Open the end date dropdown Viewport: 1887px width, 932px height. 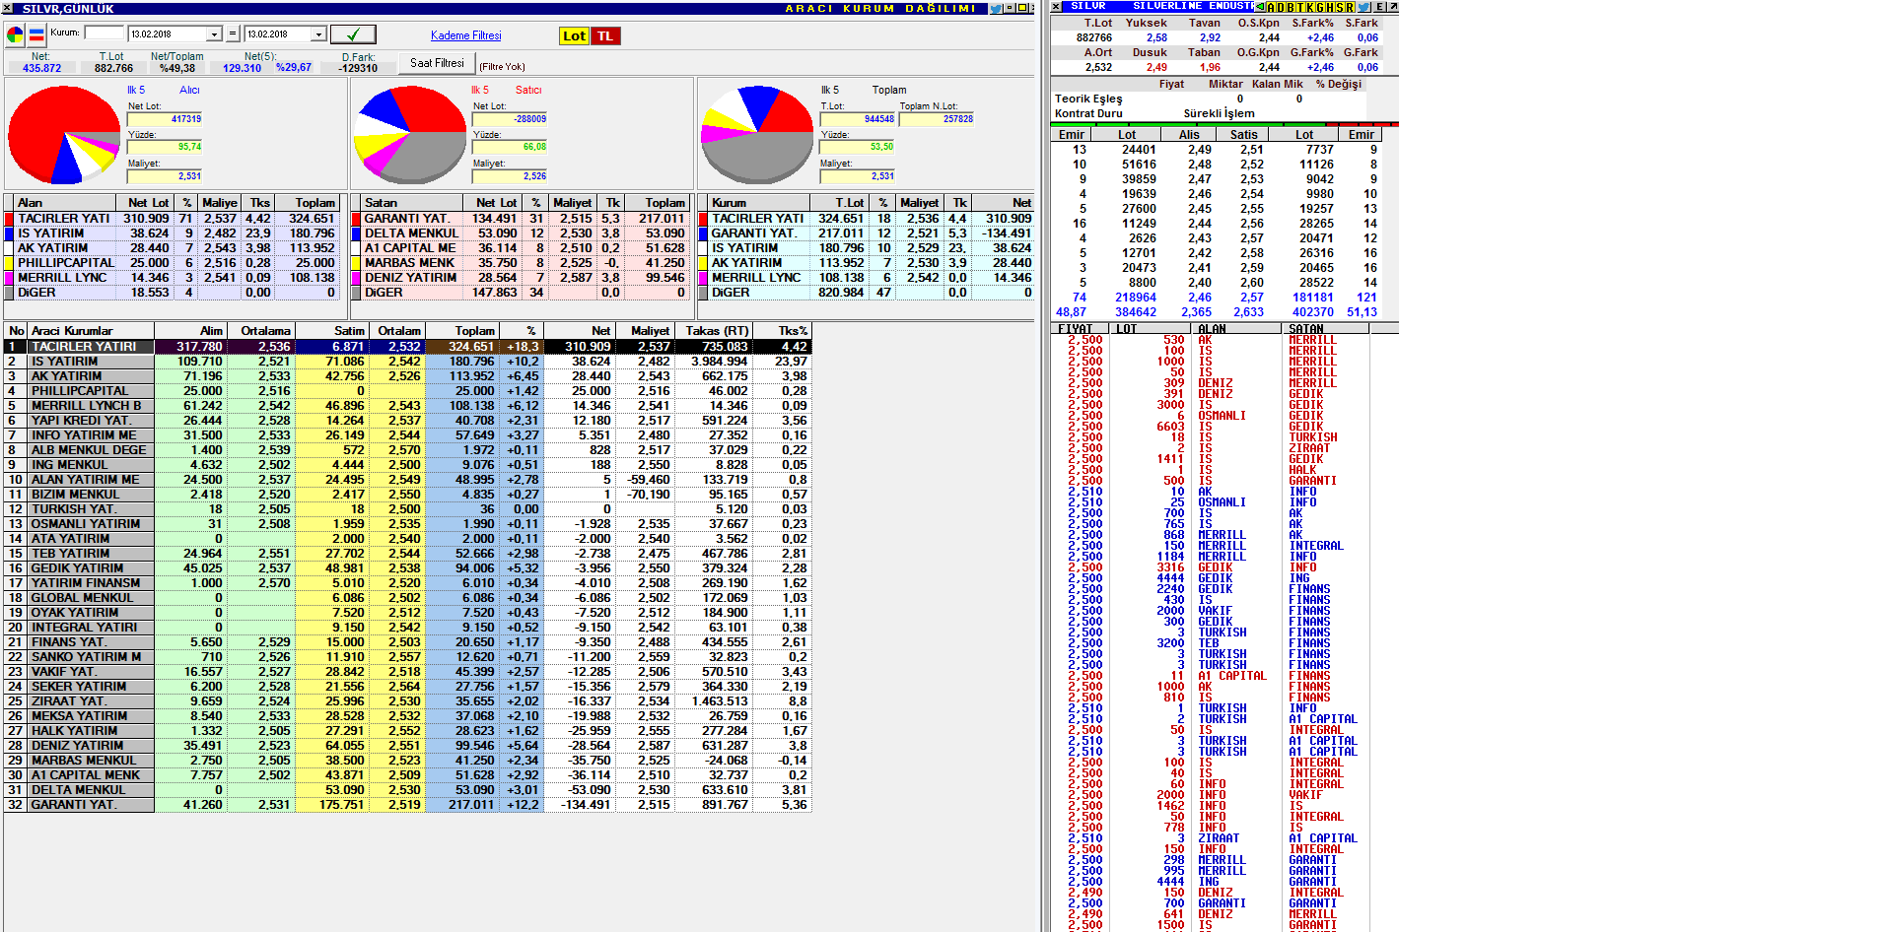318,34
